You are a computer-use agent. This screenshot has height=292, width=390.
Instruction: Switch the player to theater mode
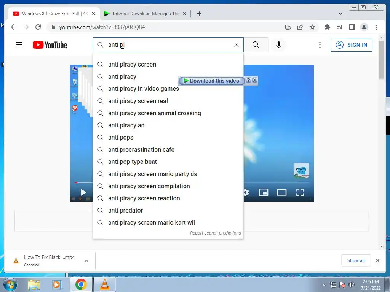pyautogui.click(x=282, y=192)
